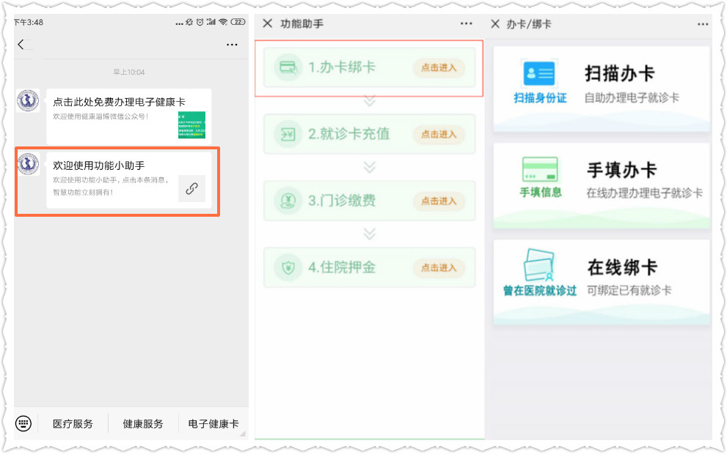The image size is (727, 454).
Task: Open the 健康服务 bottom menu
Action: pos(143,423)
